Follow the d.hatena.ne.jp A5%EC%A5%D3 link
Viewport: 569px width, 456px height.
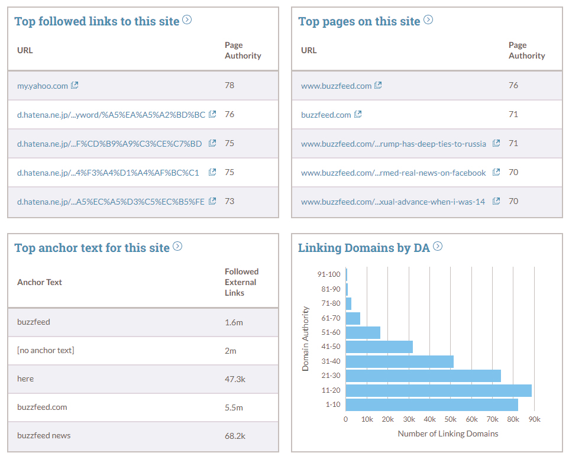tap(111, 202)
